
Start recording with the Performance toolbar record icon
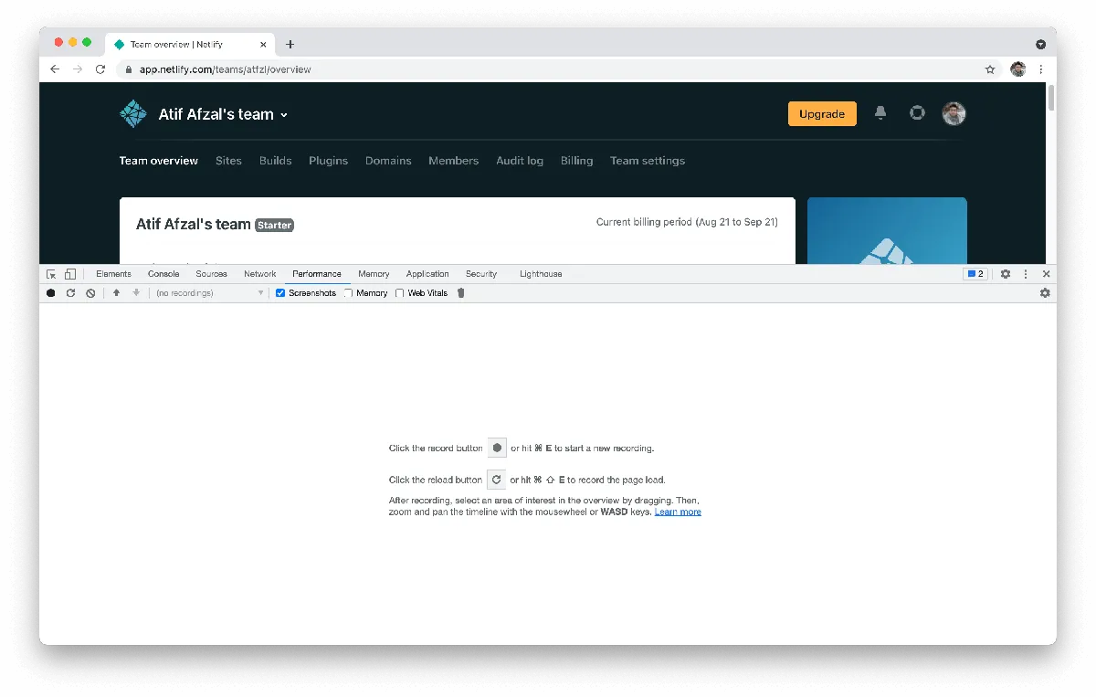pos(51,293)
